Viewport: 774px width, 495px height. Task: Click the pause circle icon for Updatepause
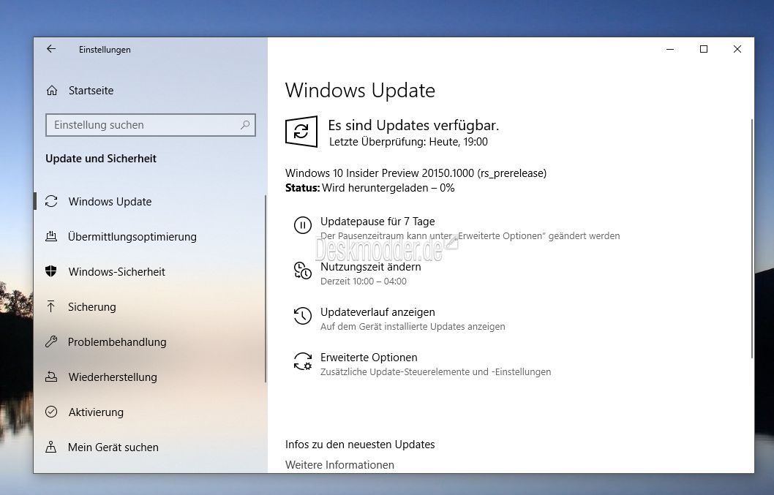[x=303, y=225]
